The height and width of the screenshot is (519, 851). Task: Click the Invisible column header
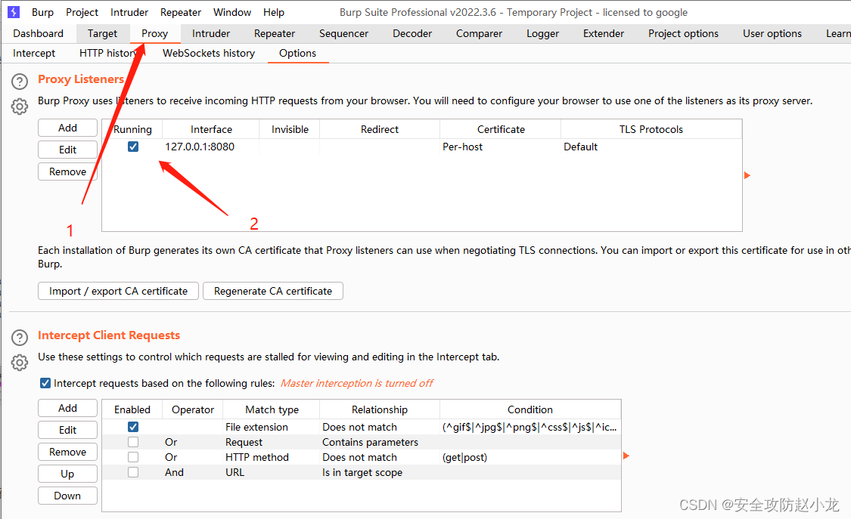(290, 129)
